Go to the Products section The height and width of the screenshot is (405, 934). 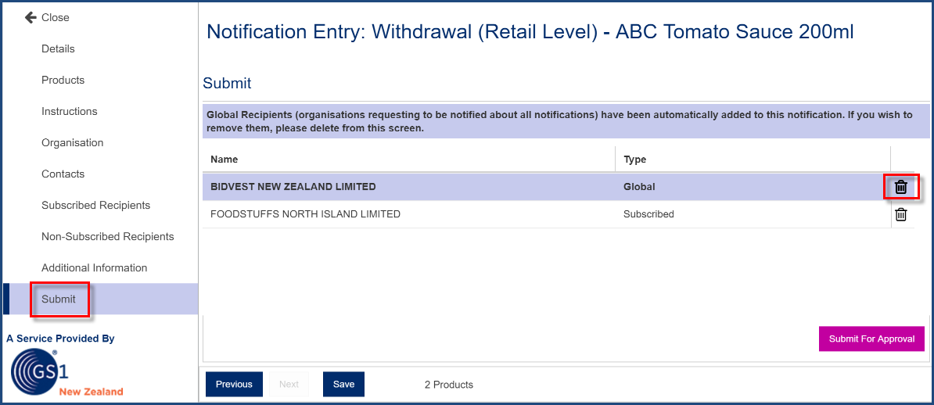63,80
